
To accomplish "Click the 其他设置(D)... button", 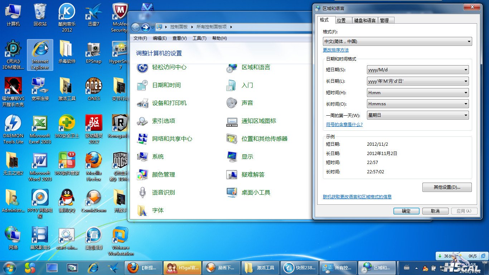I will coord(447,187).
